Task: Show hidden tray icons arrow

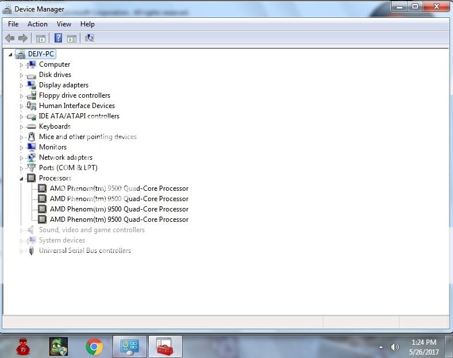Action: click(381, 347)
